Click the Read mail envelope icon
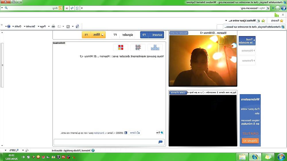The image size is (287, 161). [59, 26]
